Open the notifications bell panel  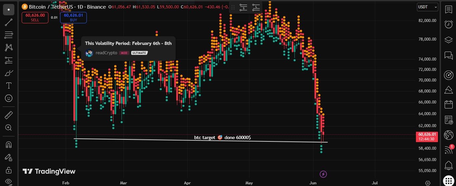point(448,165)
